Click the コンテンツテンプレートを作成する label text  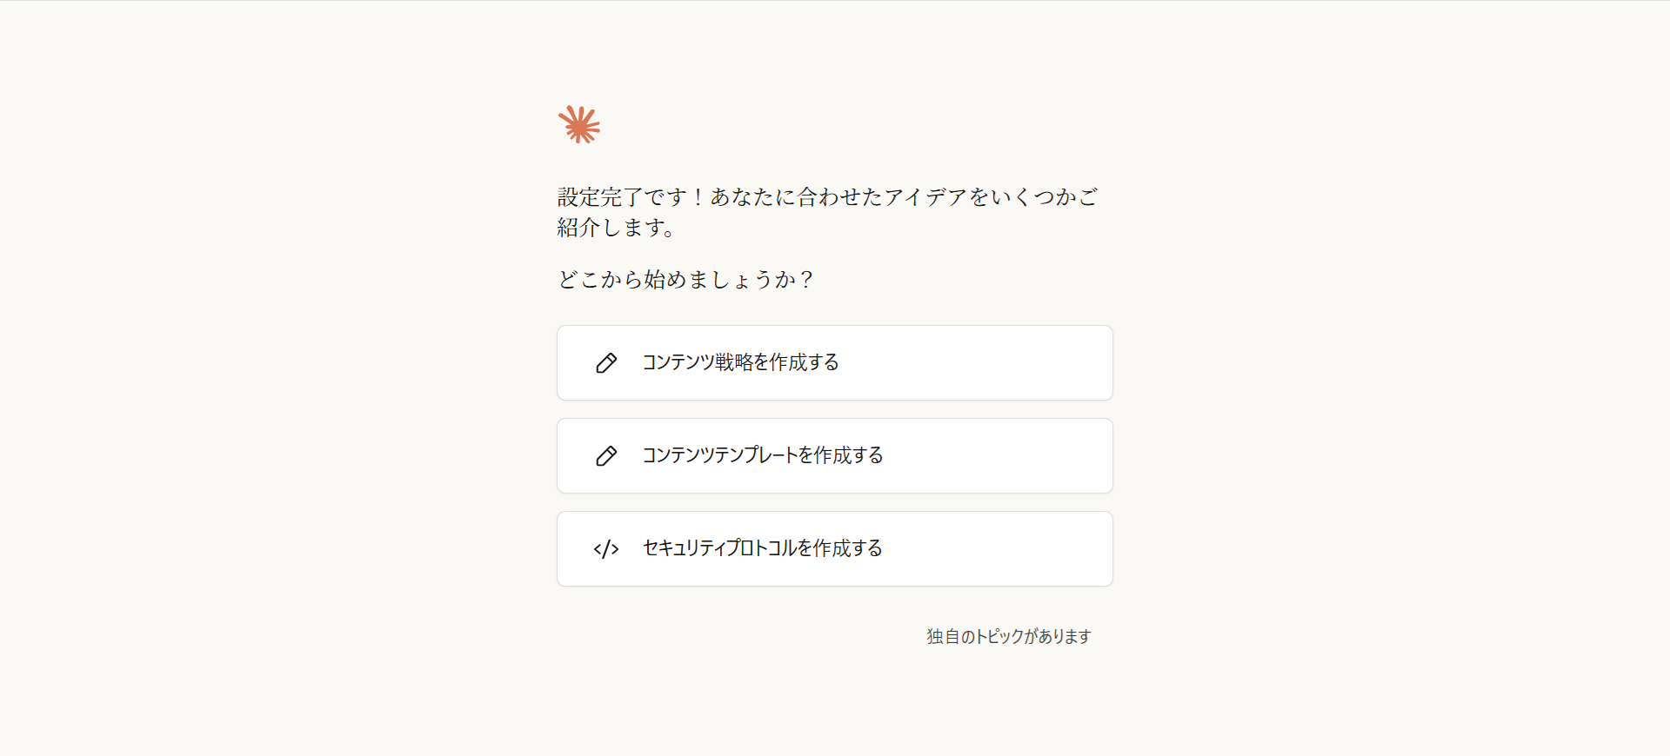[762, 455]
